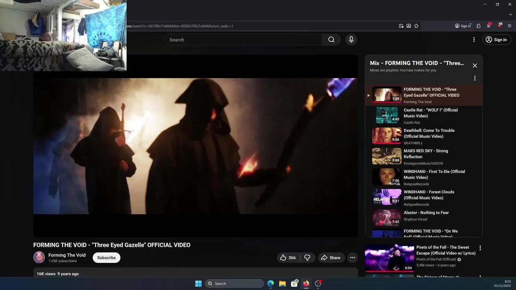Open Firefox hamburger application menu

[x=510, y=26]
